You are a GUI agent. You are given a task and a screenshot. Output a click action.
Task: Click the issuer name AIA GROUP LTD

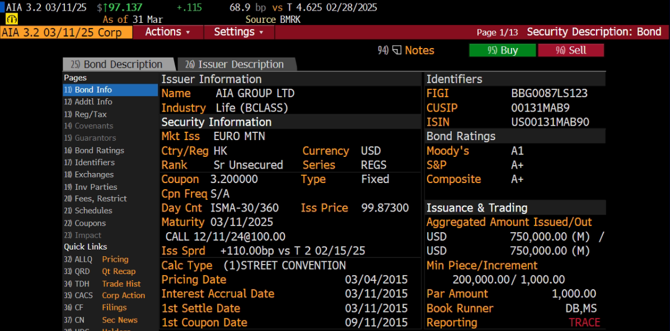click(x=255, y=93)
